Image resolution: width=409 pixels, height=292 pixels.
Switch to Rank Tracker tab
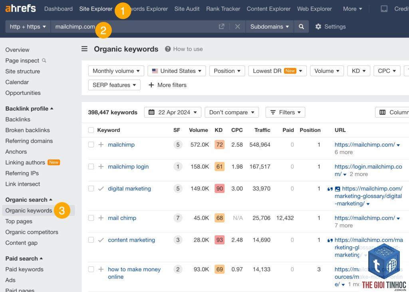(x=223, y=9)
